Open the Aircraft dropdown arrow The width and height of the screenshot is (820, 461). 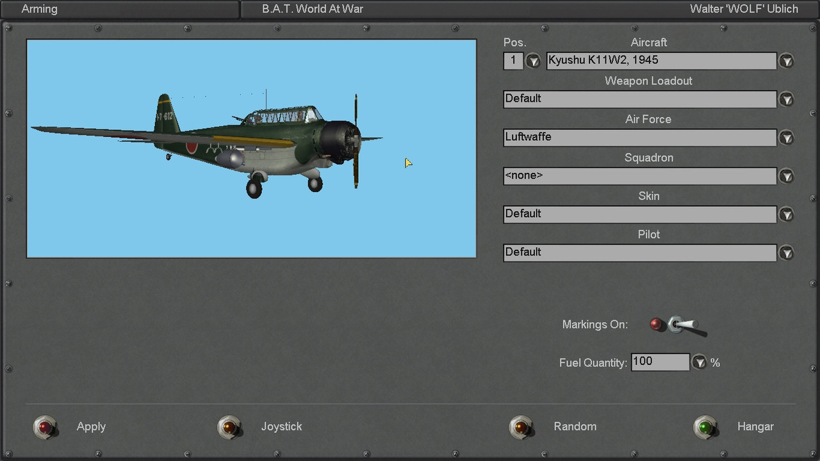pyautogui.click(x=786, y=61)
